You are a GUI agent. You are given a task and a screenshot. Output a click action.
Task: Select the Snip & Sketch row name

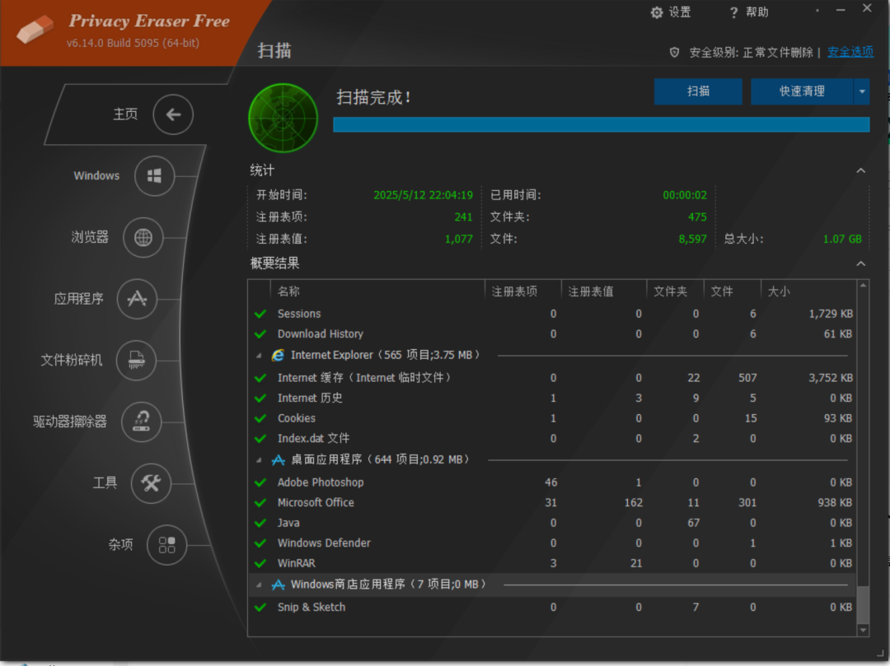(x=311, y=608)
